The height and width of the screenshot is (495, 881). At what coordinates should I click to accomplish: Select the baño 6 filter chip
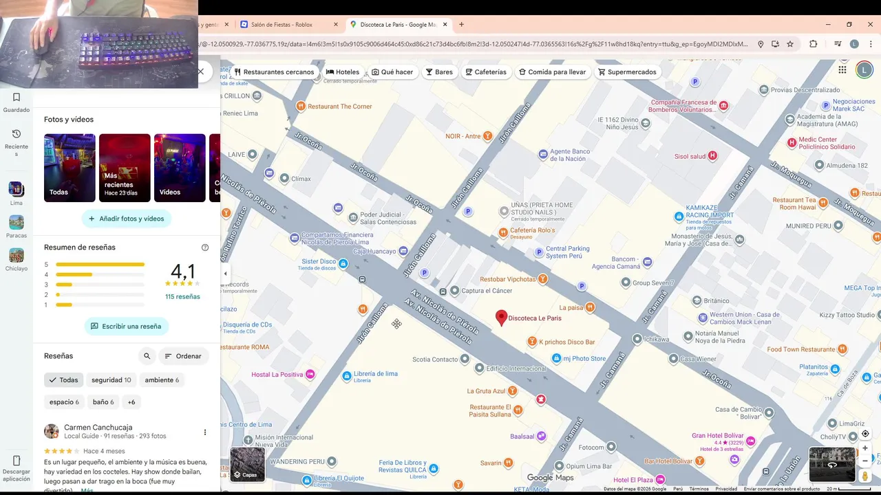(x=103, y=402)
